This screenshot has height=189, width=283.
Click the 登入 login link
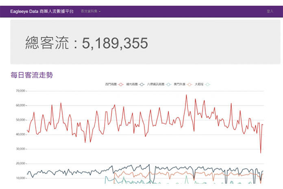[x=270, y=11]
